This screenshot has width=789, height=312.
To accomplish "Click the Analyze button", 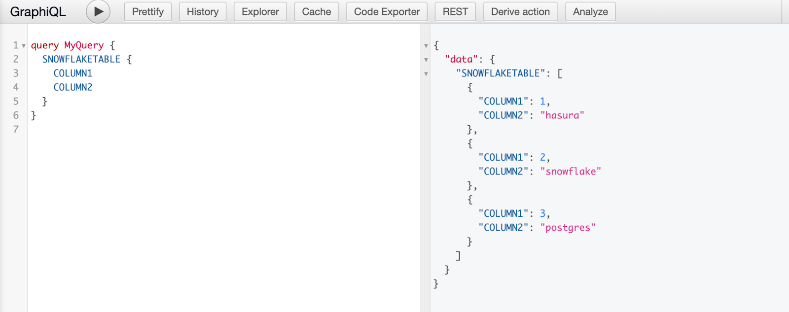I will pyautogui.click(x=590, y=12).
